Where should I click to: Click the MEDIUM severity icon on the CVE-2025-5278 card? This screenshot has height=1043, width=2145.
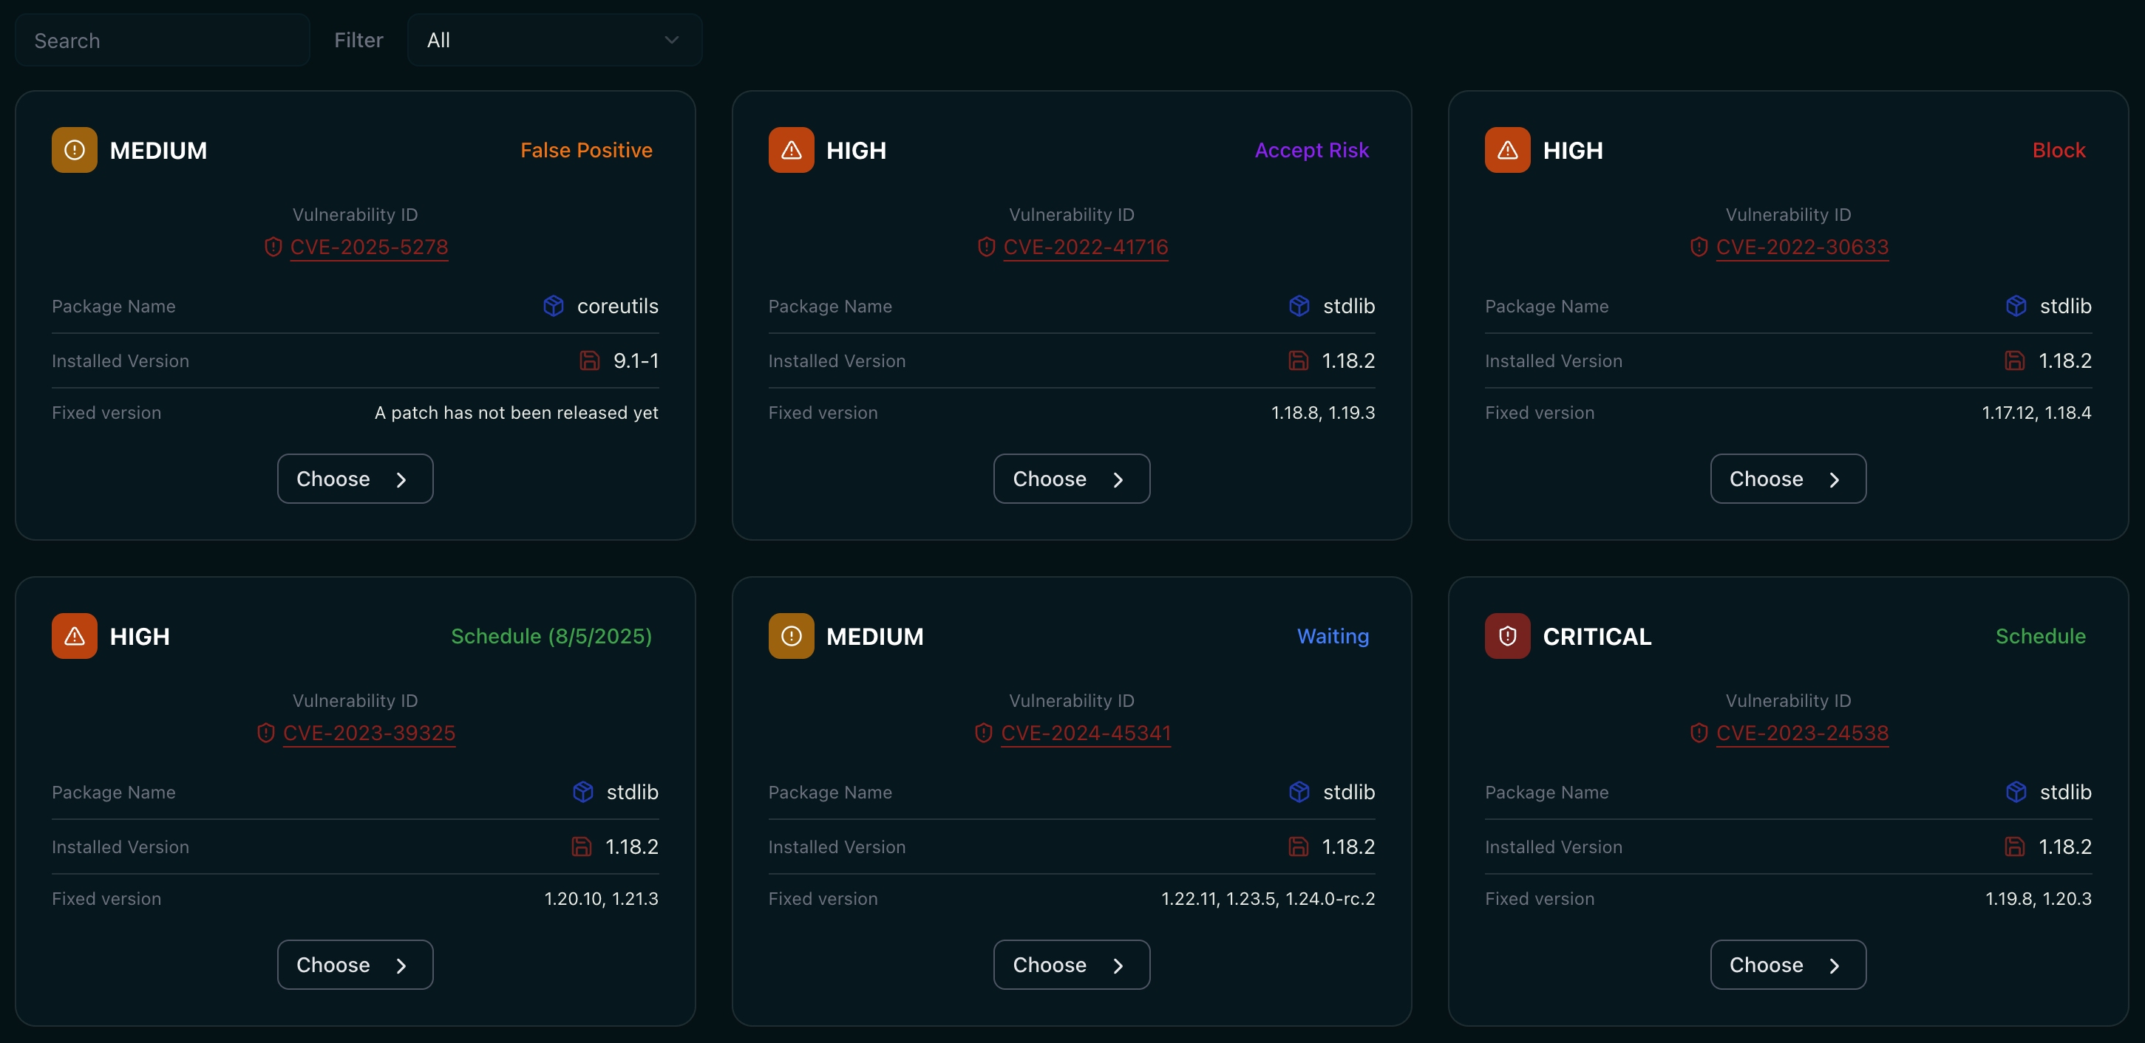coord(74,150)
